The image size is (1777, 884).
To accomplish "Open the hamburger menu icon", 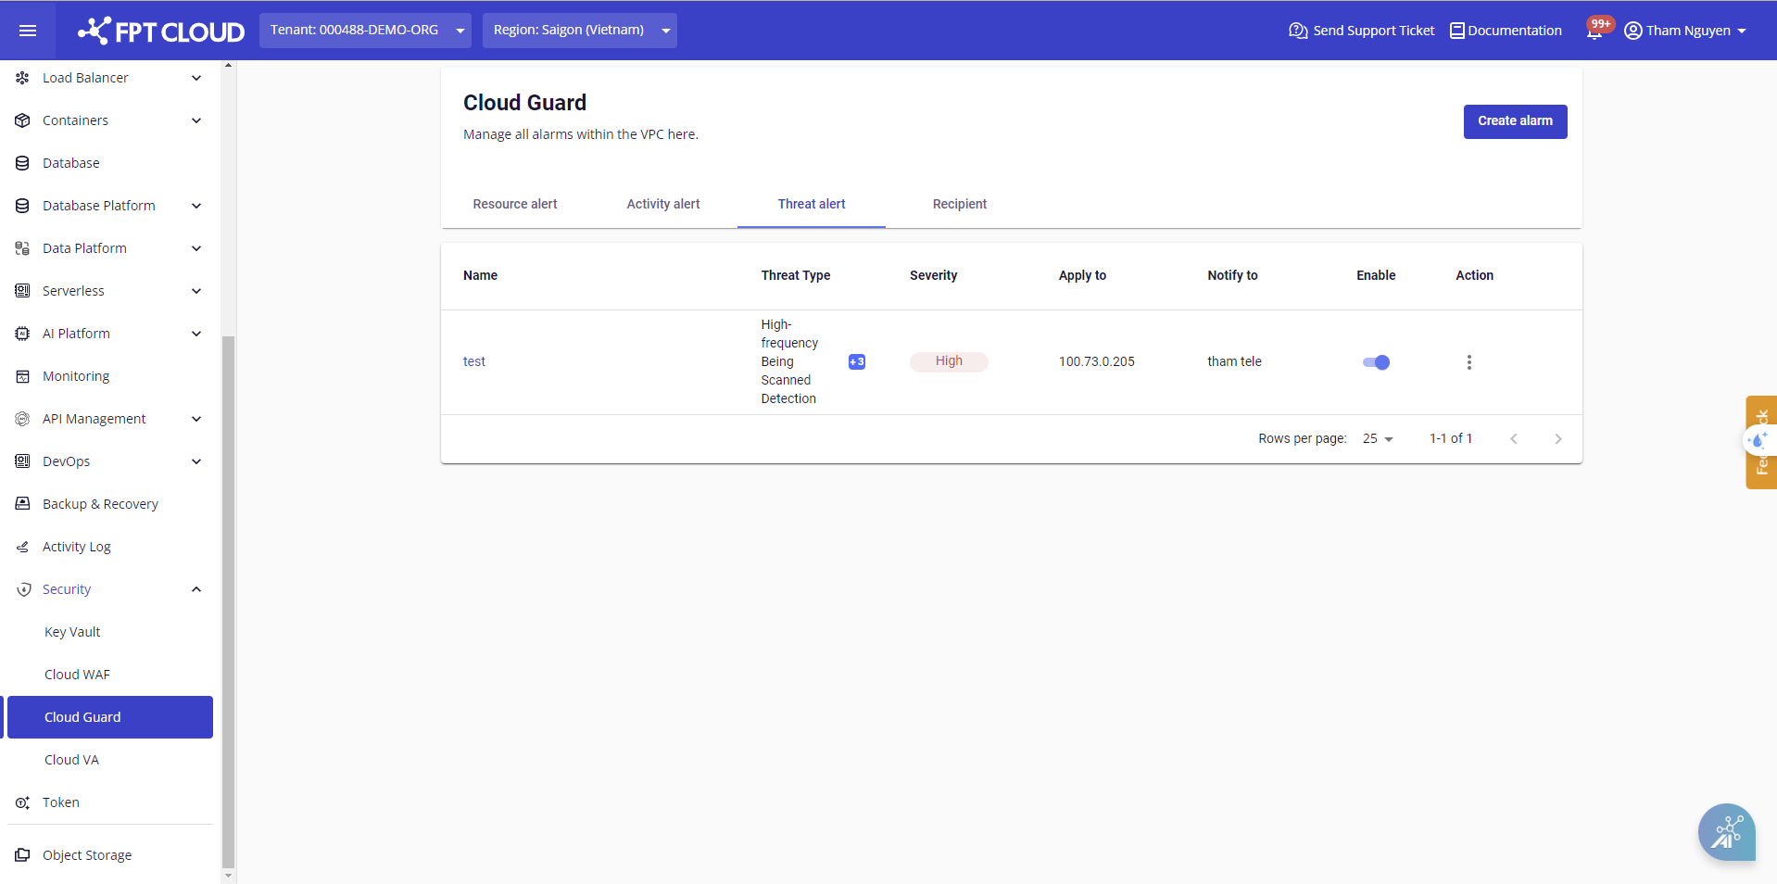I will pyautogui.click(x=28, y=31).
